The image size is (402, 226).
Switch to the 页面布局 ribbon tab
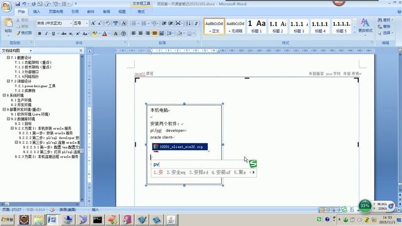(56, 12)
